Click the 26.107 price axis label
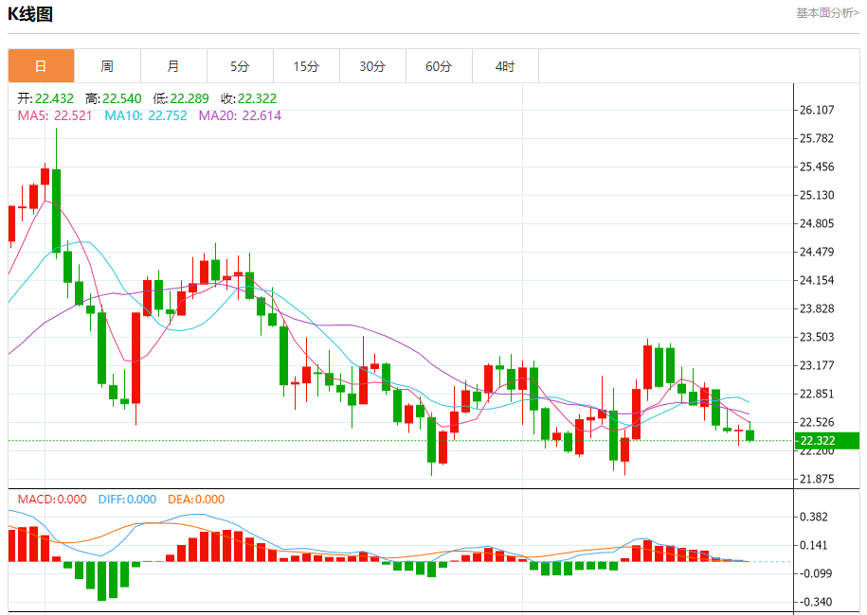867x615 pixels. [817, 110]
